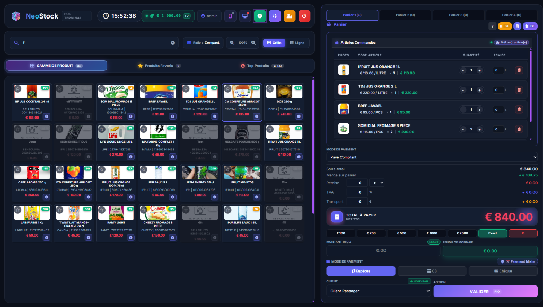Select the Panier 1 tab
The image size is (543, 307).
pos(352,15)
